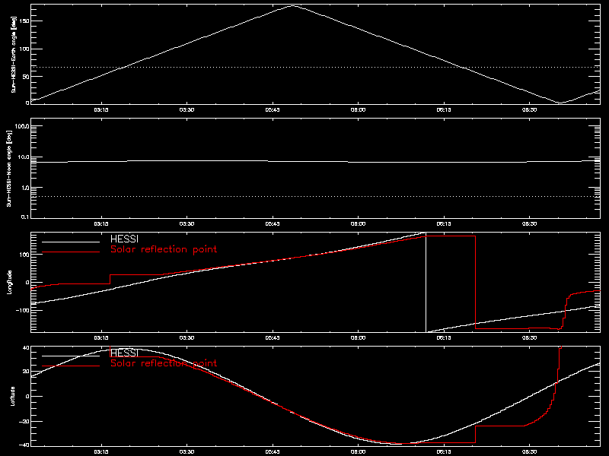
Task: Click red legend line in Longitude plot
Action: click(71, 252)
